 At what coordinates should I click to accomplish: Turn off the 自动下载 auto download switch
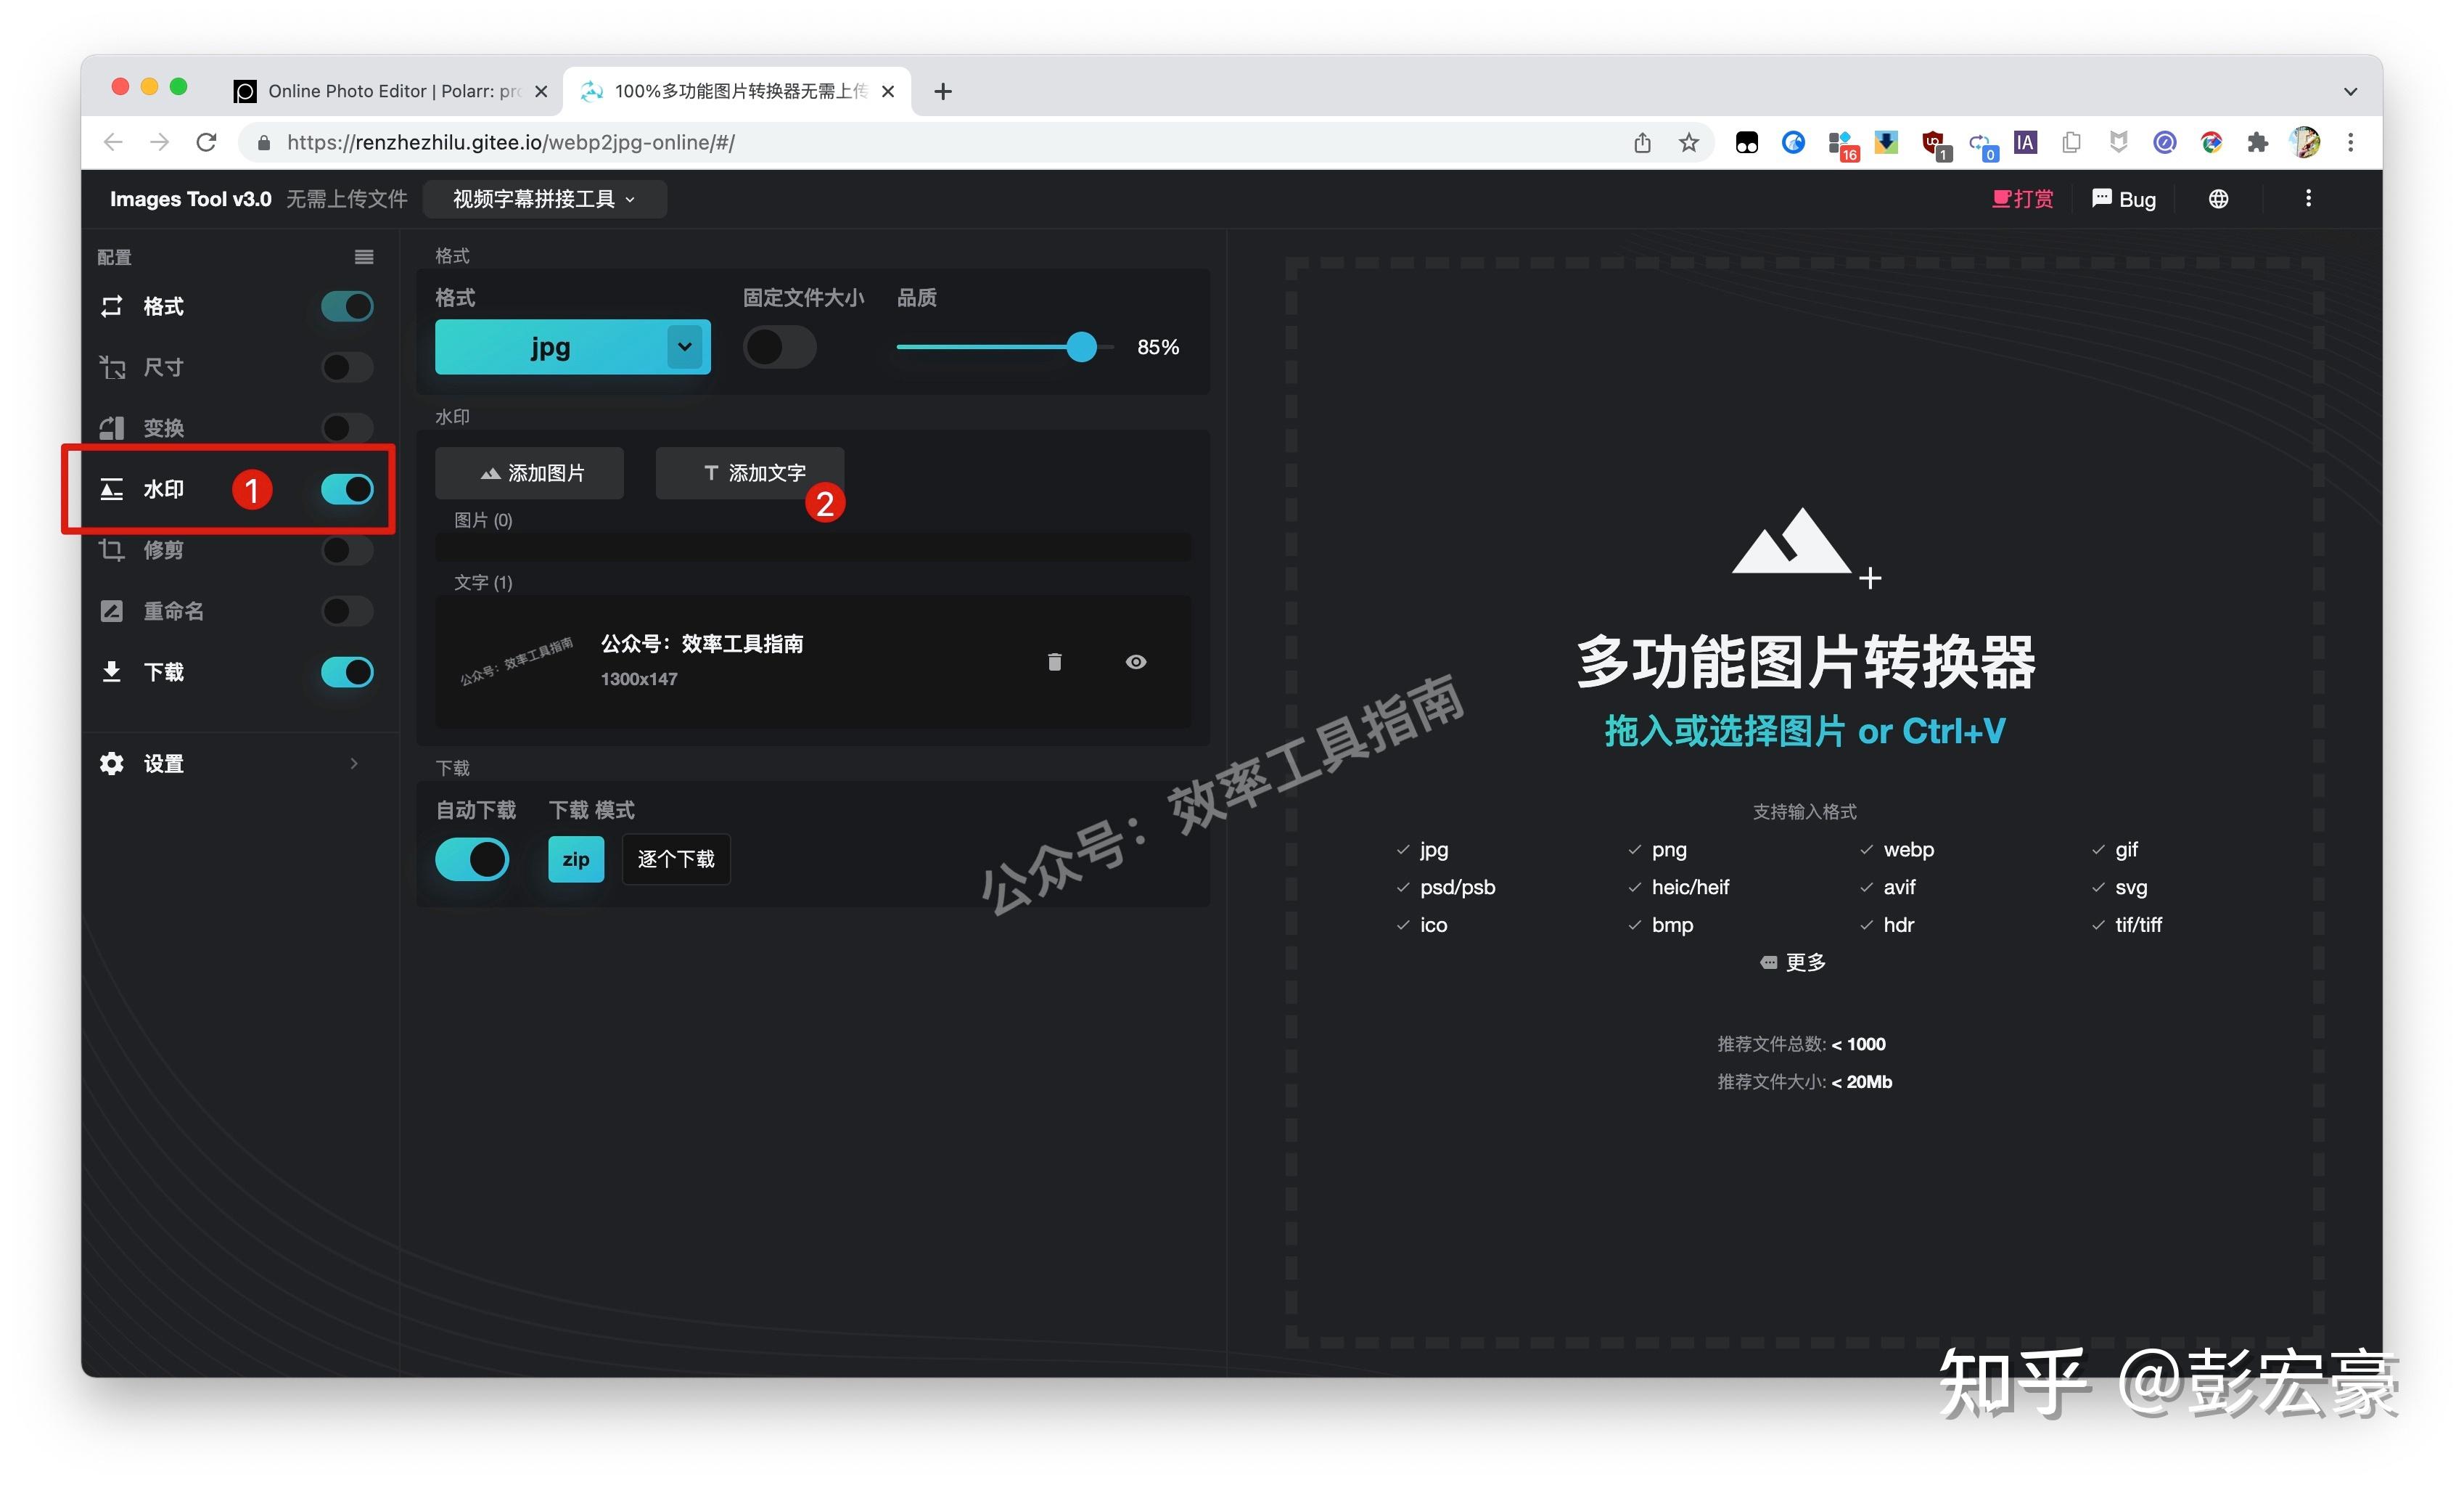pos(472,859)
